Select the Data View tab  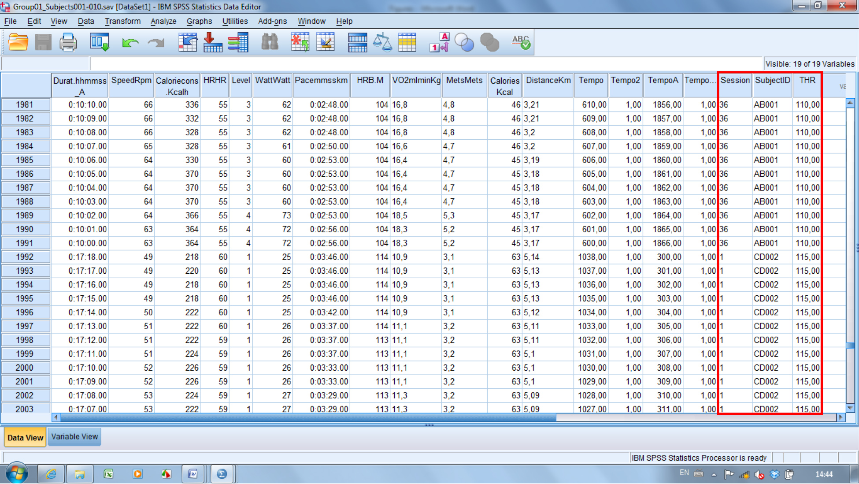click(x=25, y=437)
